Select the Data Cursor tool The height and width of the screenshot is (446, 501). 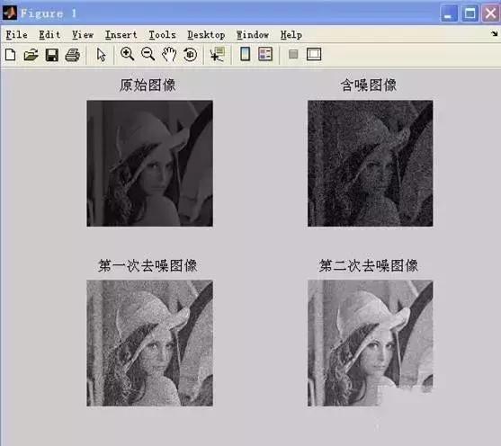pos(218,54)
